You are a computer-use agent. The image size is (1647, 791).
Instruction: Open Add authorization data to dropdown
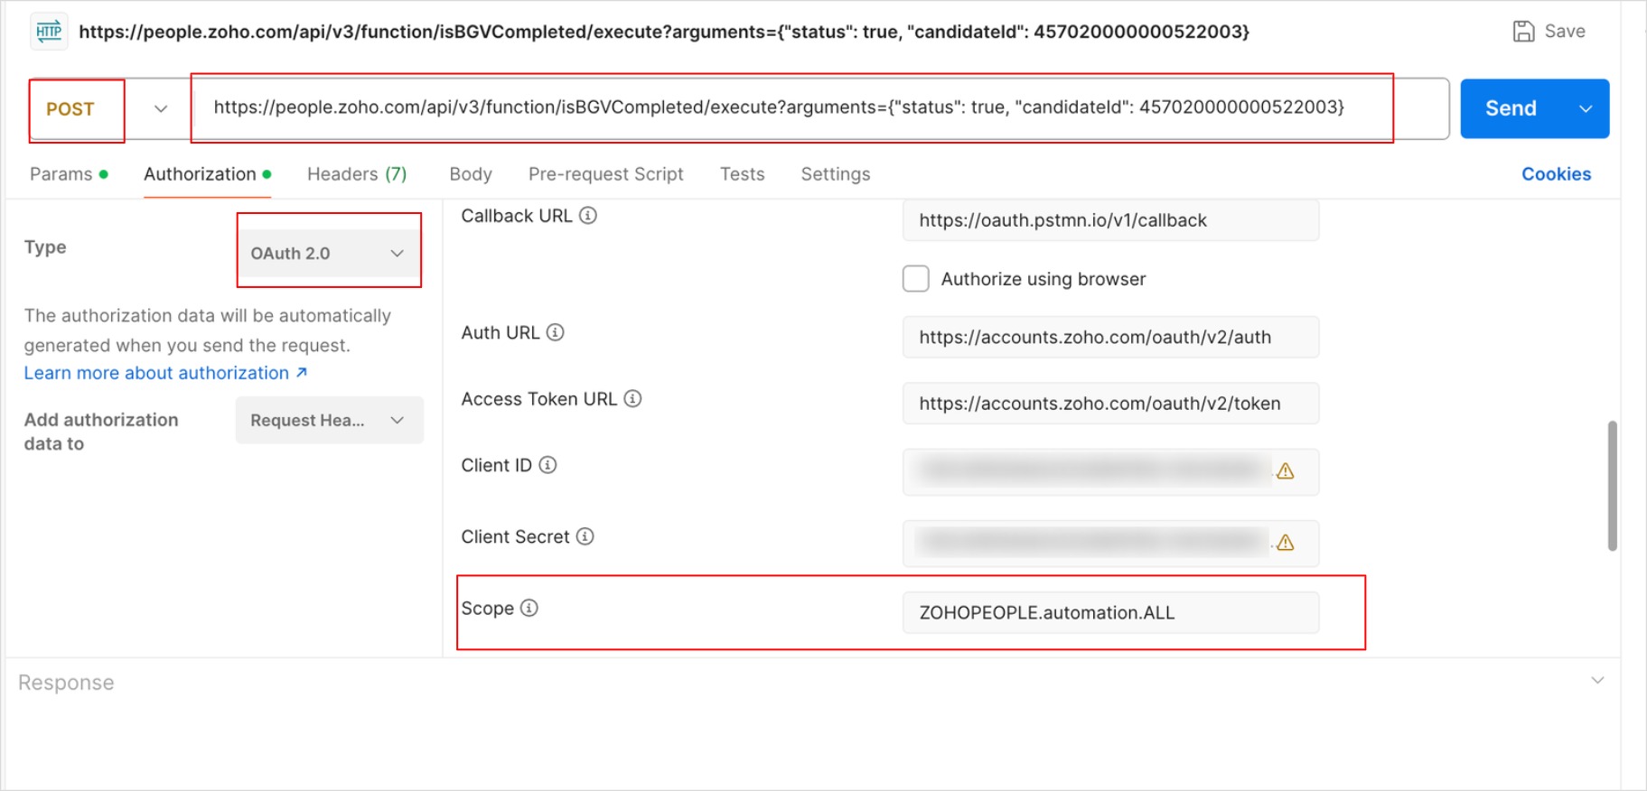[329, 420]
